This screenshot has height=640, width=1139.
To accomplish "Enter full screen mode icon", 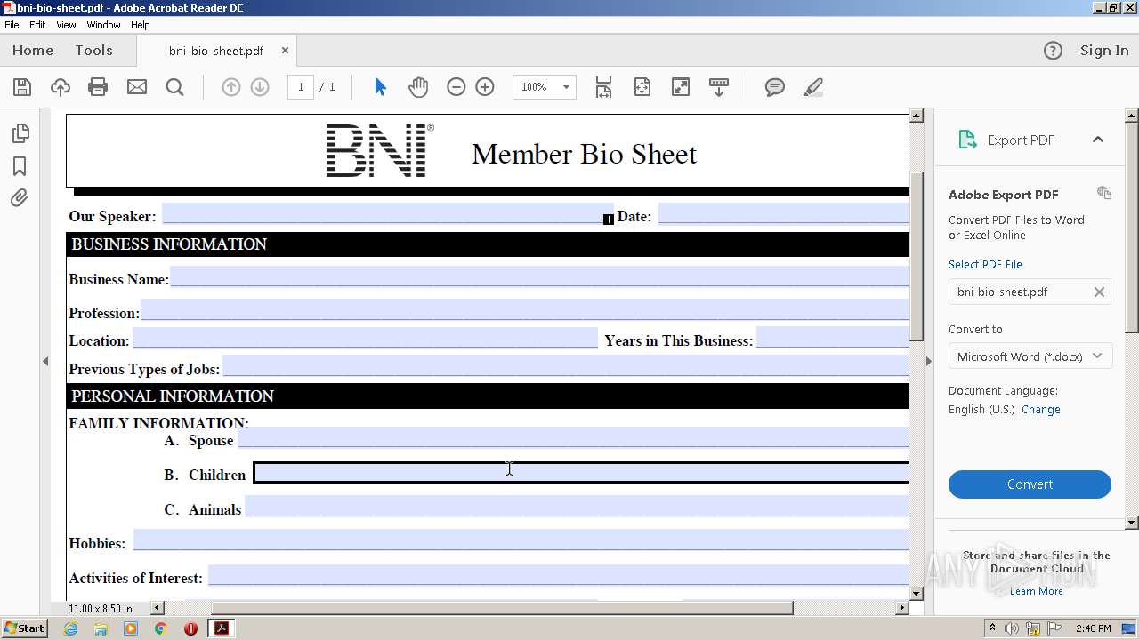I will point(680,87).
